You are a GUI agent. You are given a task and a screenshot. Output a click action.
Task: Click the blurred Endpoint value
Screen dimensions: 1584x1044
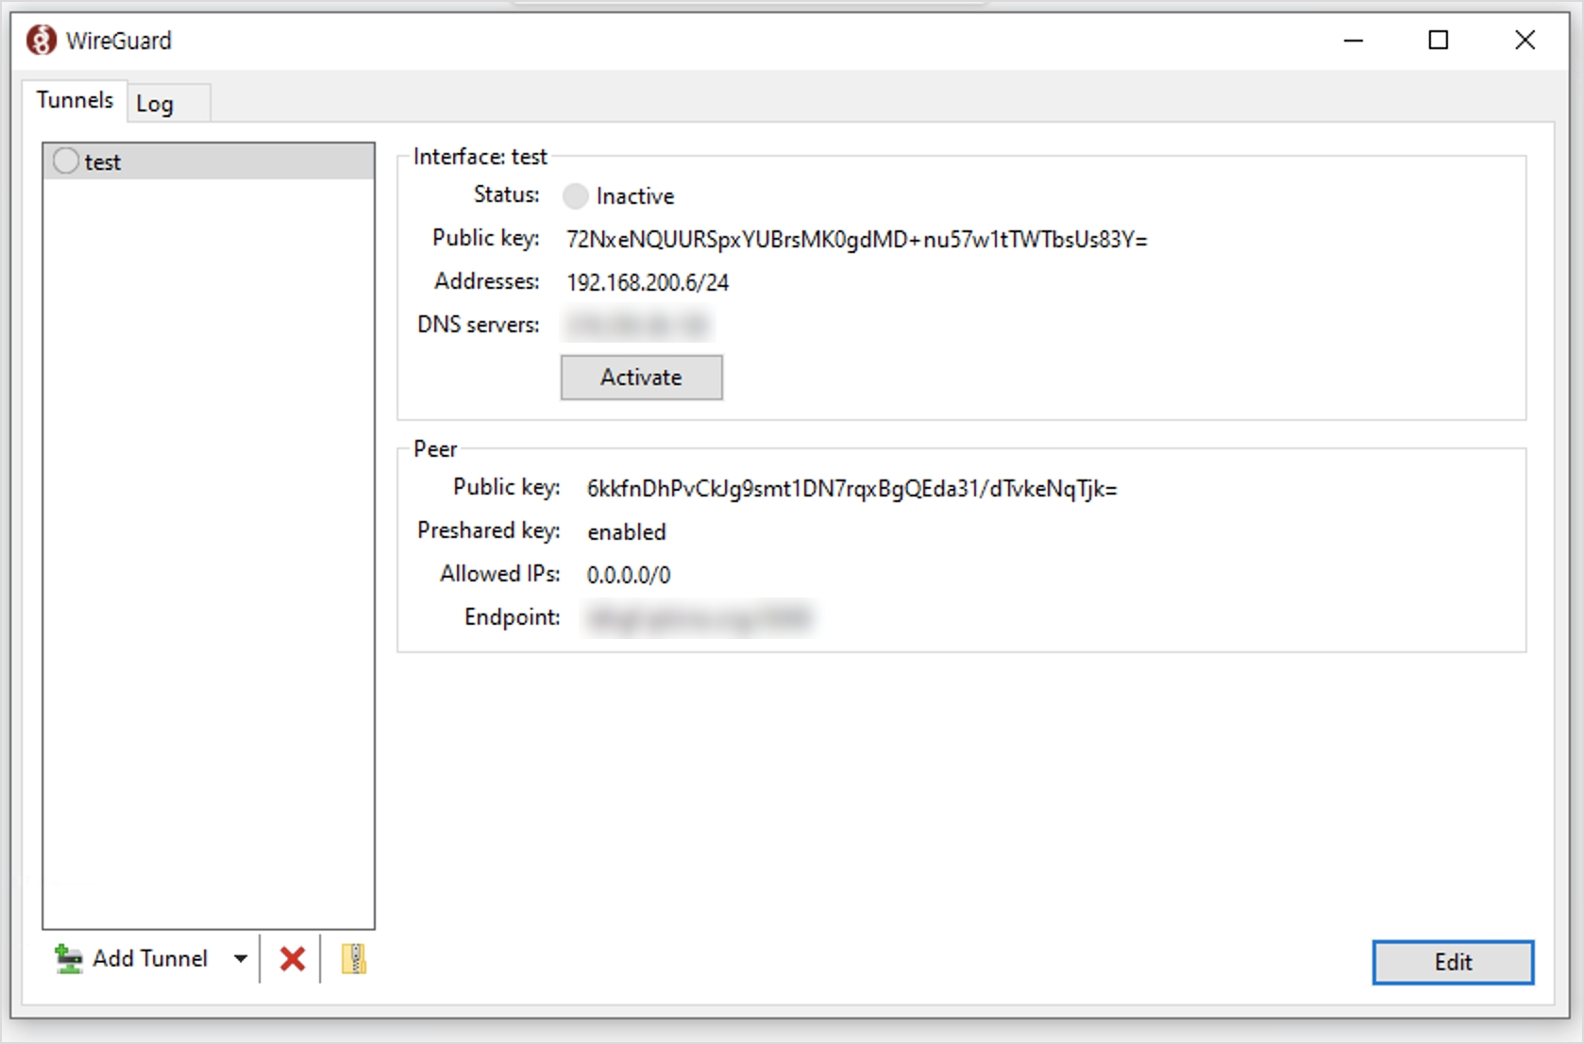699,618
